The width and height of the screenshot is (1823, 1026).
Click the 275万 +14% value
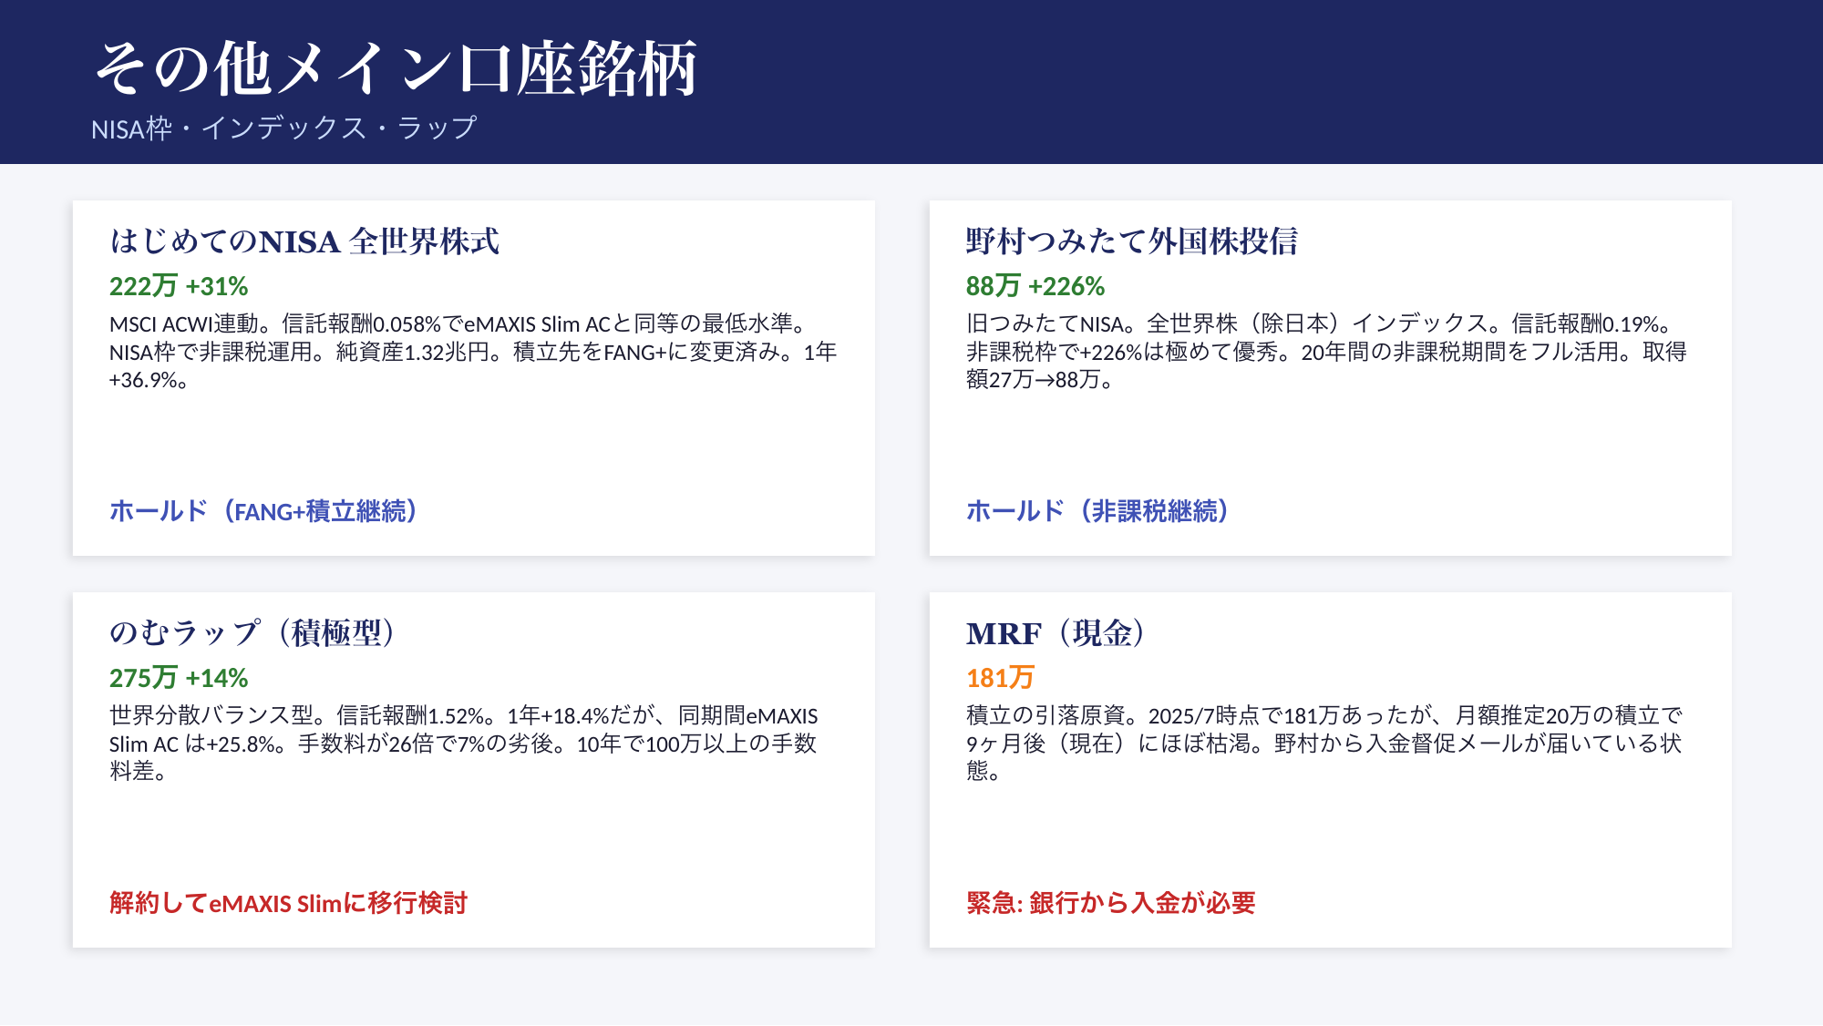pyautogui.click(x=179, y=678)
